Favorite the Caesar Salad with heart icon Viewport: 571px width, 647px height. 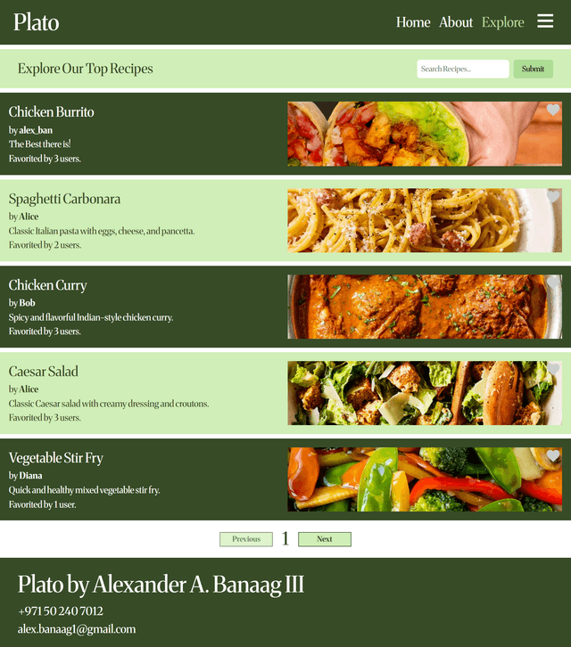553,369
